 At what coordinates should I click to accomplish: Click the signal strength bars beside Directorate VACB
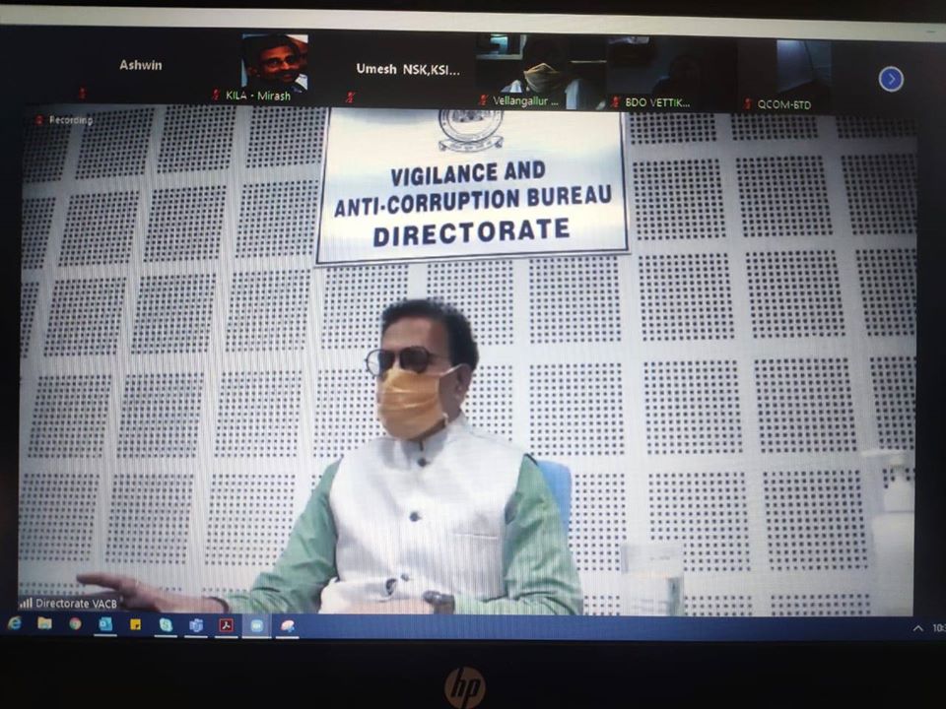(x=26, y=603)
